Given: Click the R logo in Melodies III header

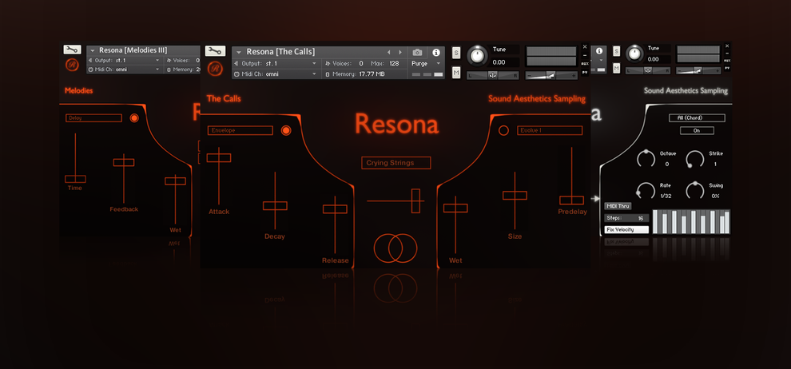Looking at the screenshot, I should coord(72,65).
